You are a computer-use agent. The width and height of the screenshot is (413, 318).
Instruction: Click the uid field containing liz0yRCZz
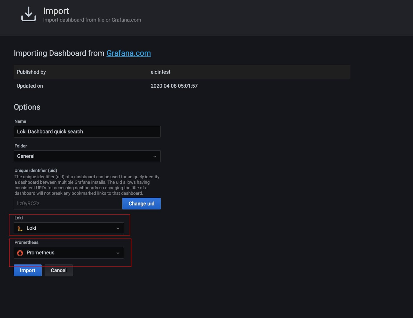68,204
